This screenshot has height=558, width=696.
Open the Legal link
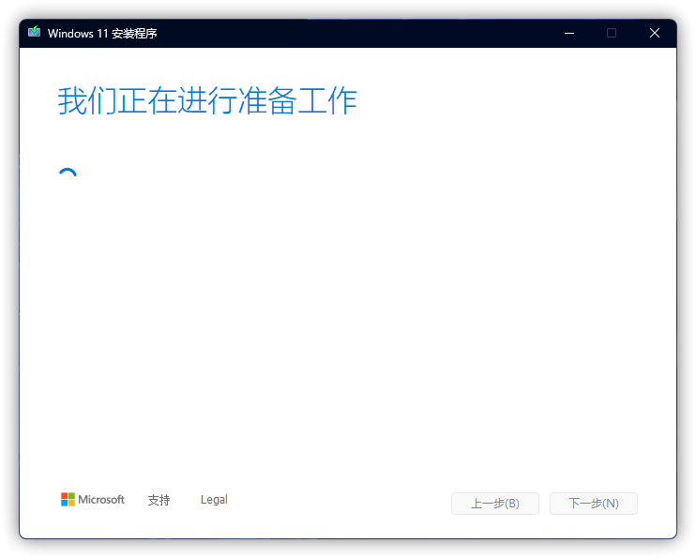pos(214,500)
